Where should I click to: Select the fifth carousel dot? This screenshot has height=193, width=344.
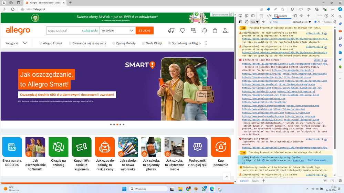124,125
